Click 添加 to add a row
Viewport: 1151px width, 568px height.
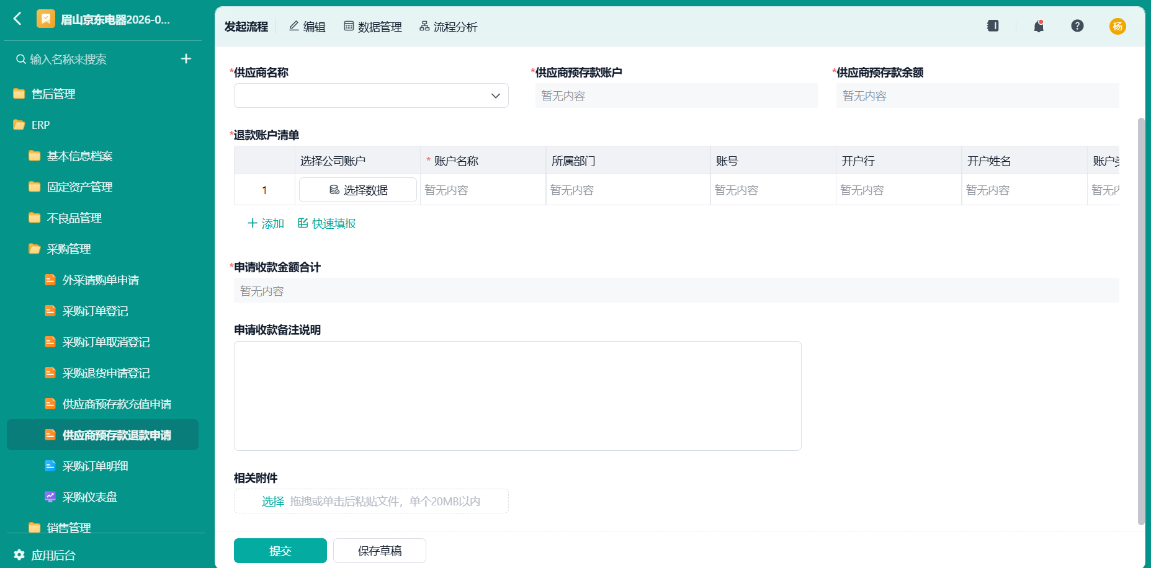pyautogui.click(x=266, y=223)
